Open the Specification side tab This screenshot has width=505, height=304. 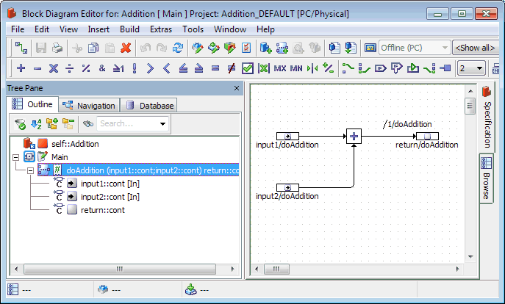(x=487, y=117)
